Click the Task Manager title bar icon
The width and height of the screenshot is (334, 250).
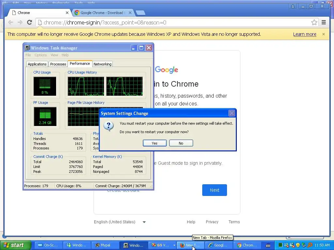27,48
